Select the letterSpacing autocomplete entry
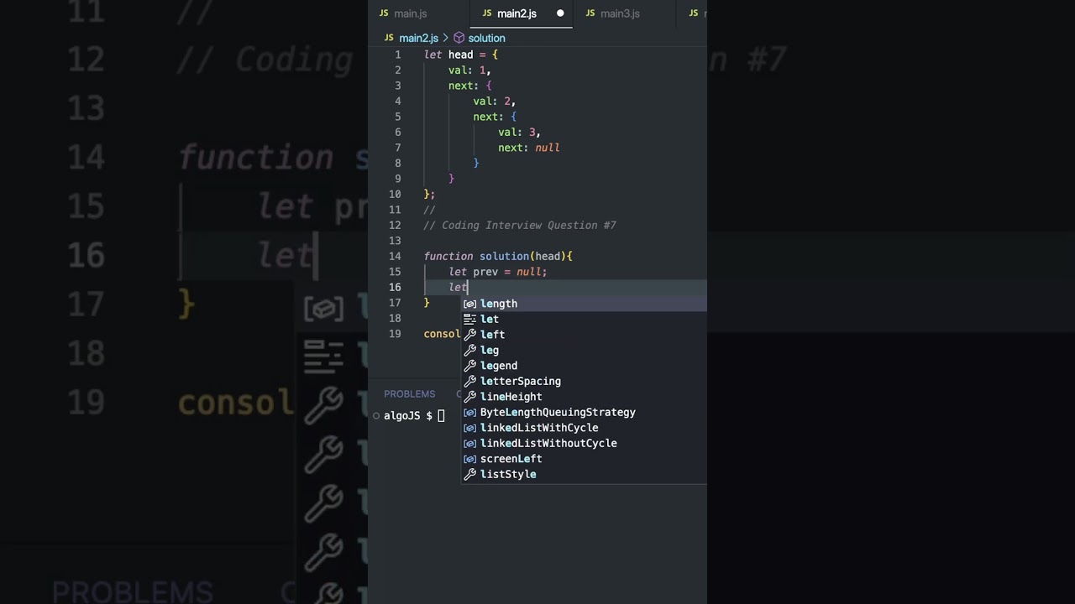1075x604 pixels. pos(584,381)
